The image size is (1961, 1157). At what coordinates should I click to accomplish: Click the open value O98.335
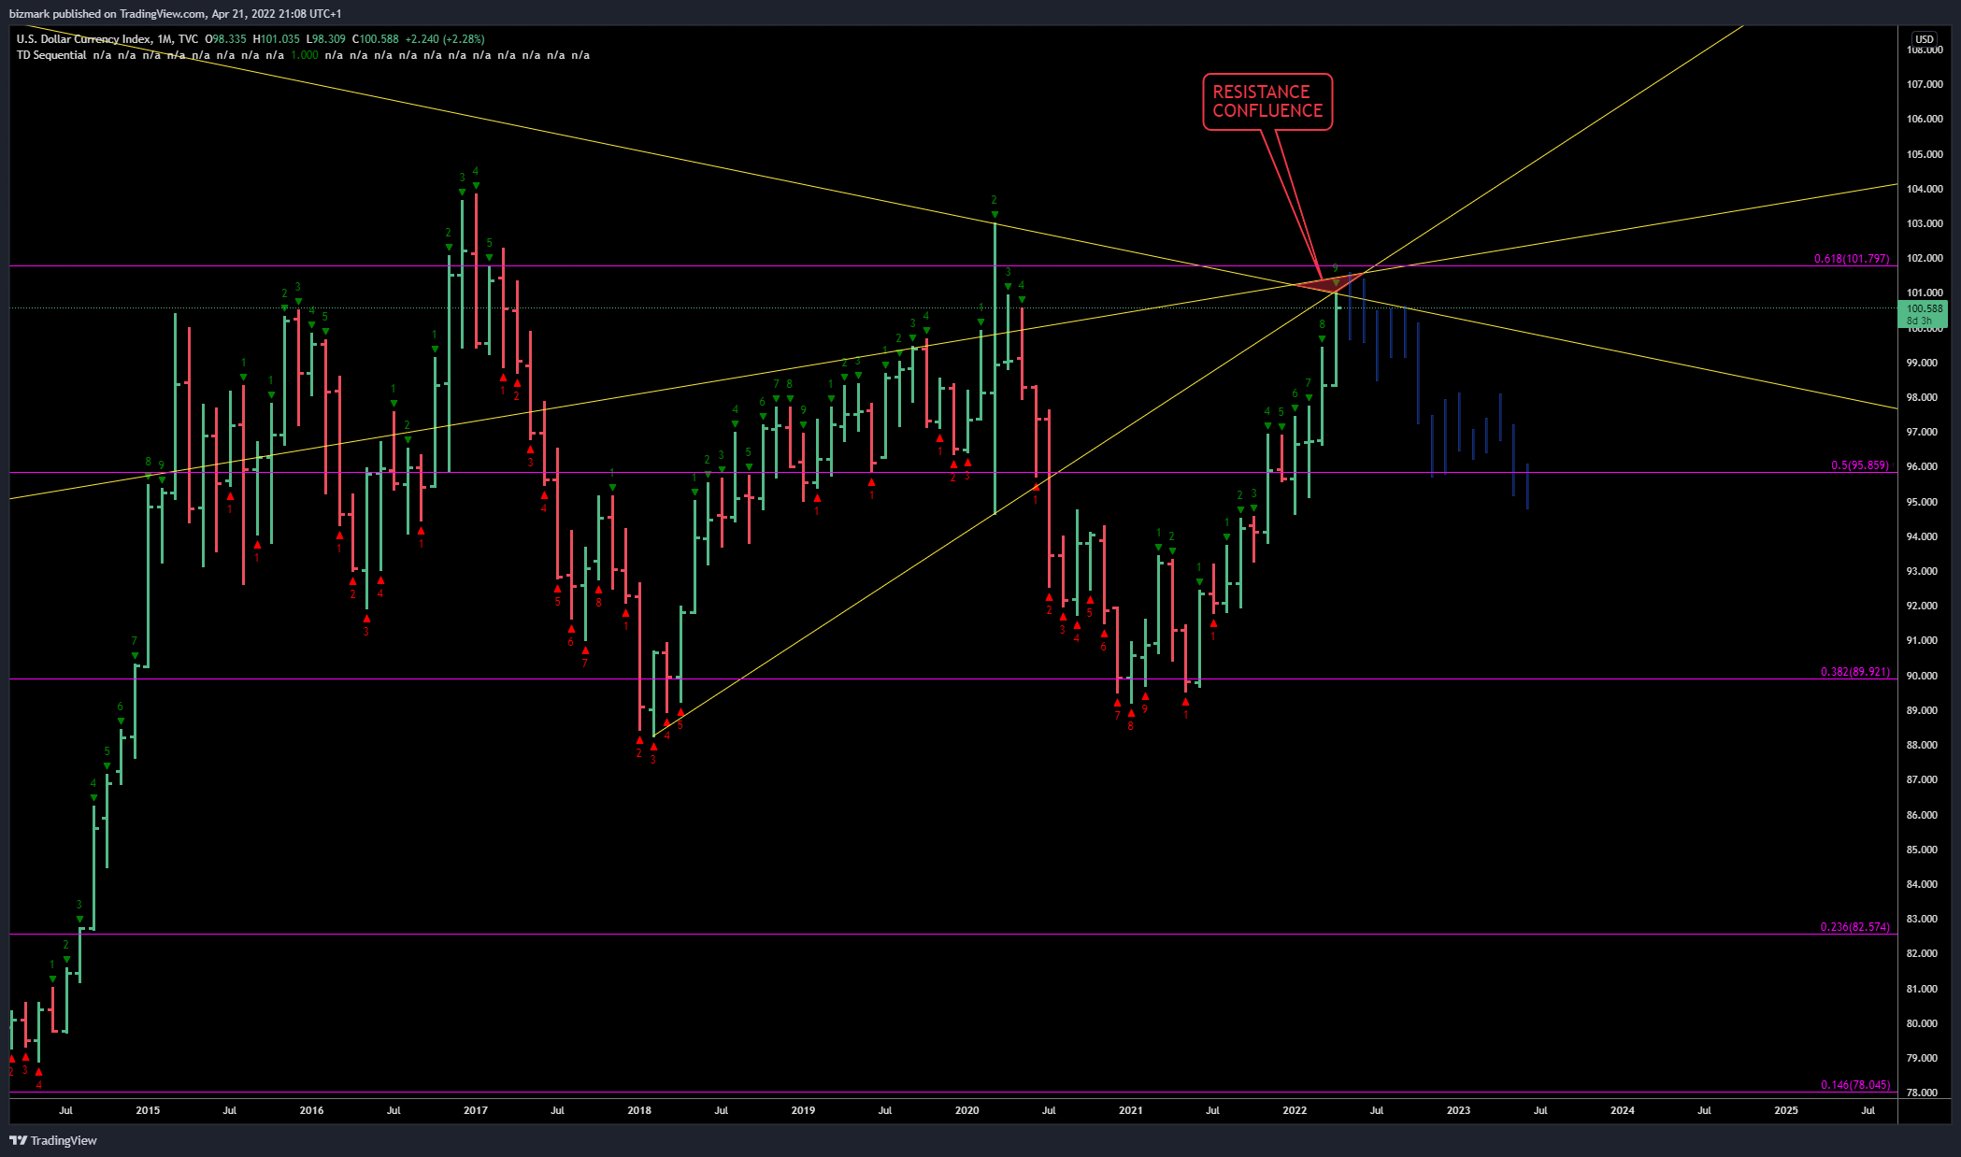pos(225,39)
